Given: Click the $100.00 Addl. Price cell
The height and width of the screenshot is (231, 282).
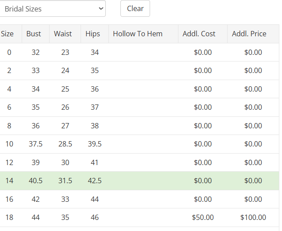Looking at the screenshot, I should 253,218.
